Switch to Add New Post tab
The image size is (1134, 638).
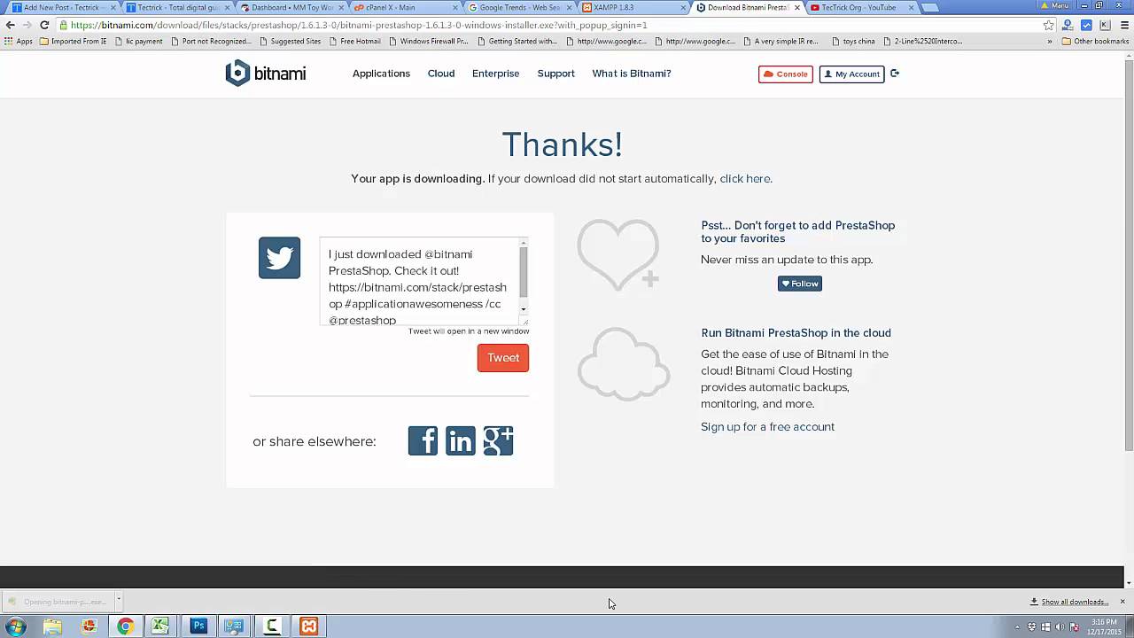(62, 7)
